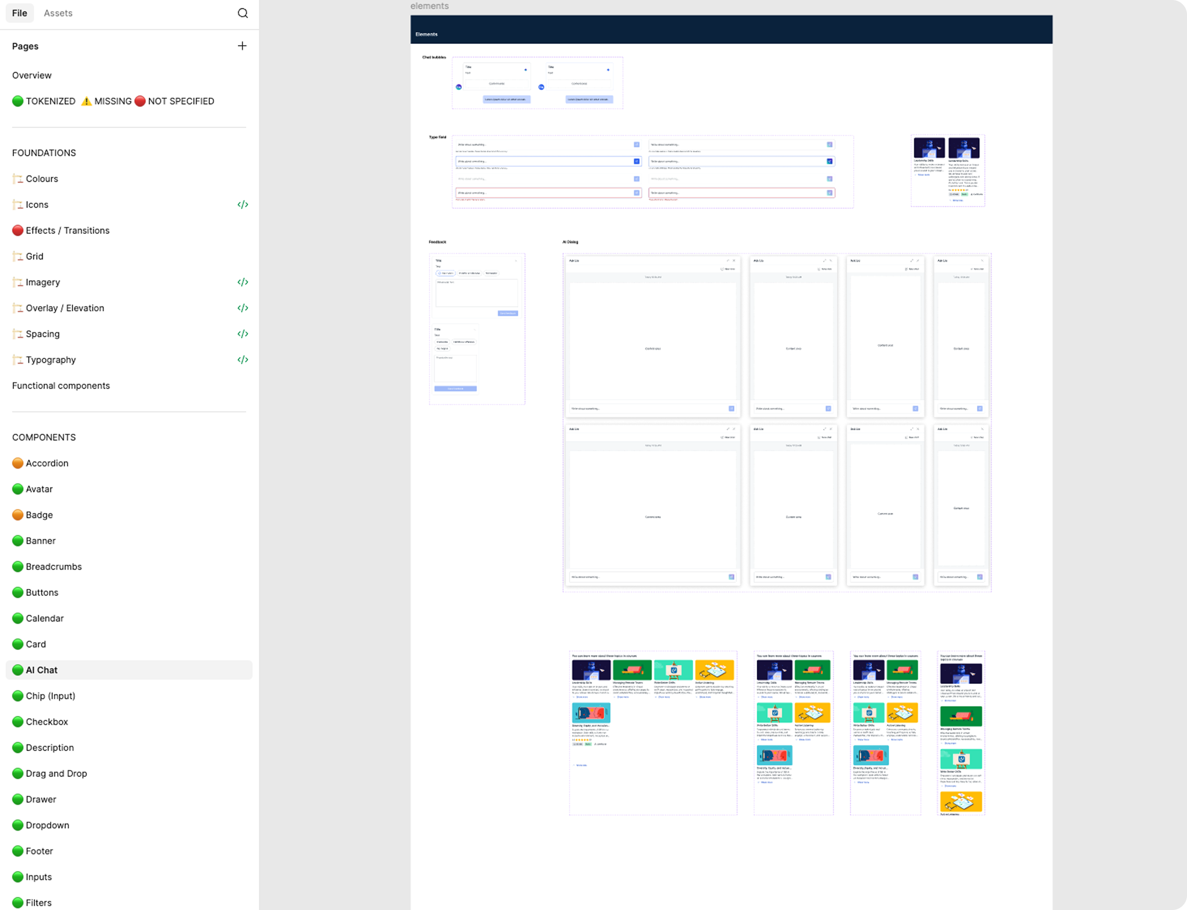The image size is (1187, 910).
Task: Click the code icon beside Overlay / Elevation
Action: pyautogui.click(x=243, y=308)
